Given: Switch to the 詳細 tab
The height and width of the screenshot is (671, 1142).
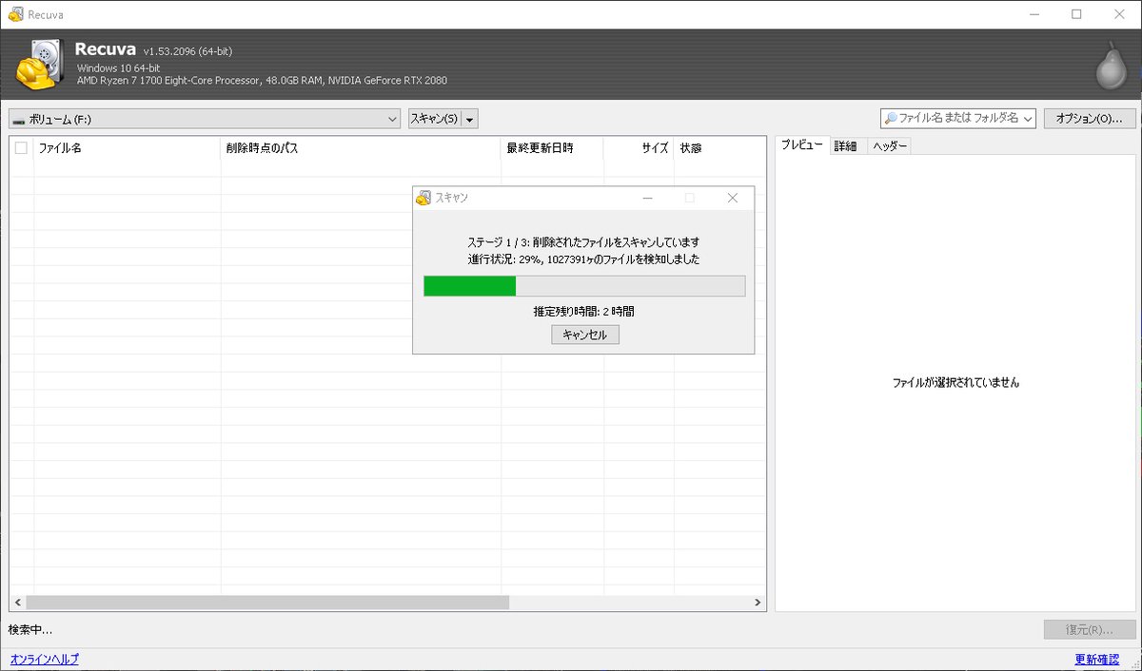Looking at the screenshot, I should (x=846, y=145).
